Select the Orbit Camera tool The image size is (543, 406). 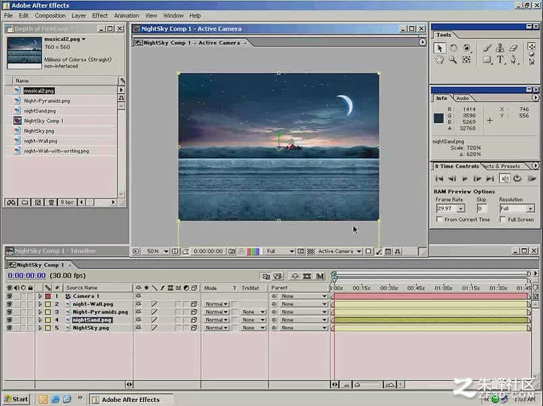point(467,48)
